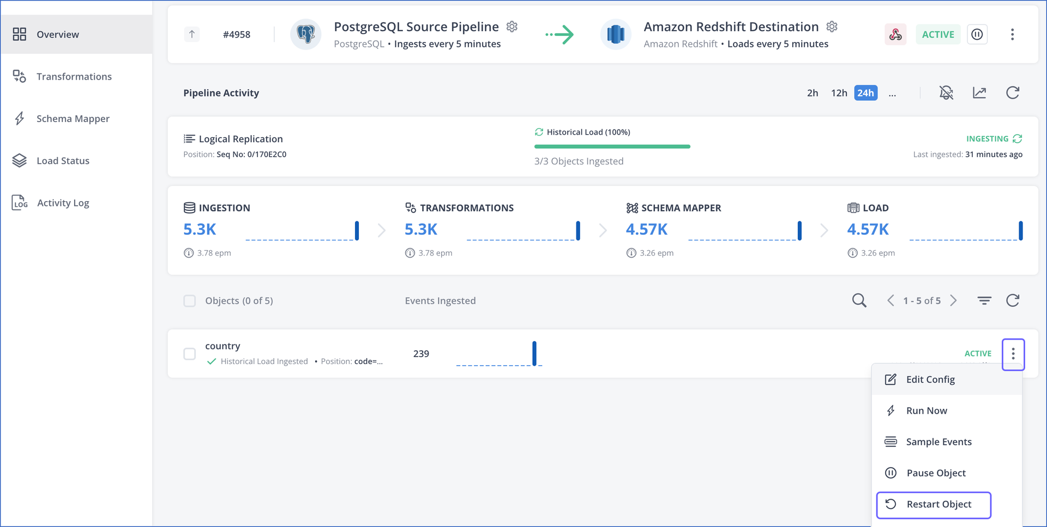This screenshot has height=527, width=1047.
Task: Click the INGESTING status refresh icon
Action: [x=1018, y=138]
